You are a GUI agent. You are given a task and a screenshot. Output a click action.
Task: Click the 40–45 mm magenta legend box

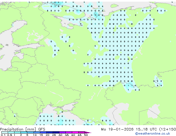tap(75, 132)
